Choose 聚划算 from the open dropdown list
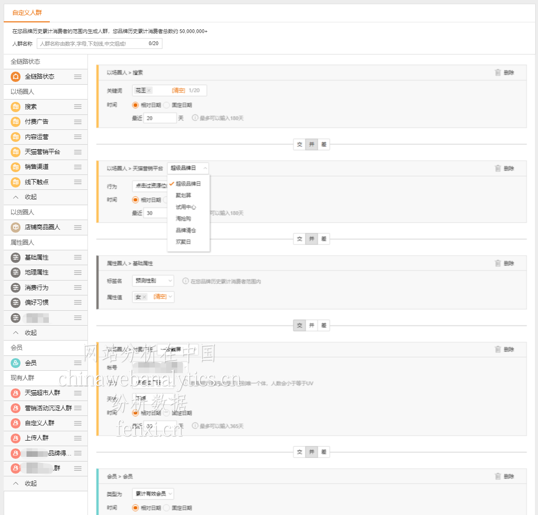 [x=183, y=195]
